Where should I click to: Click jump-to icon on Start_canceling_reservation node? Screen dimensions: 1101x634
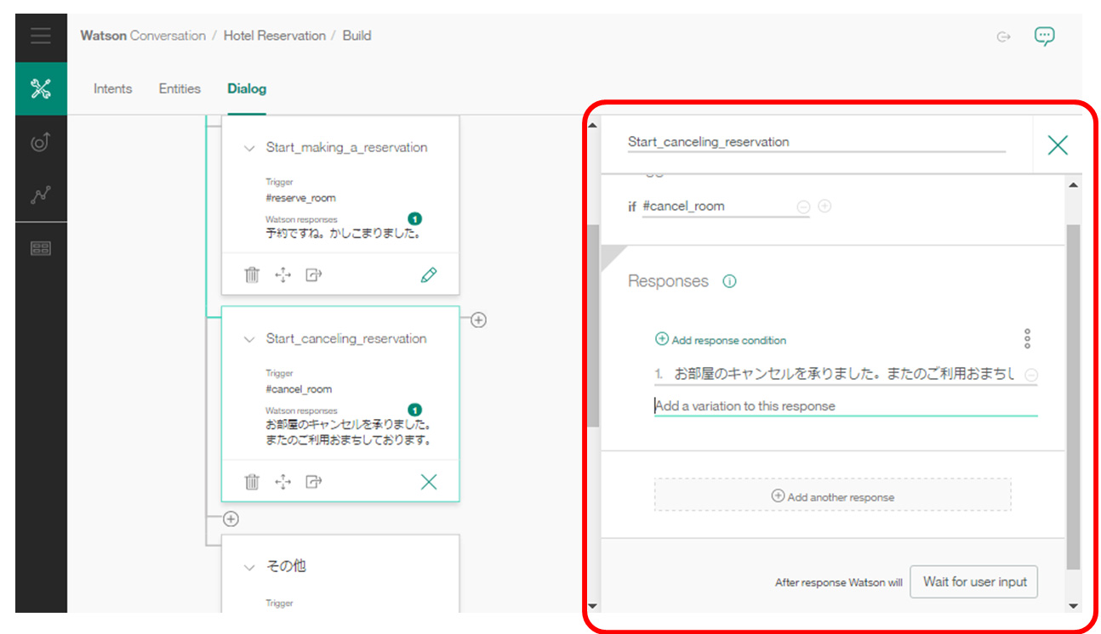tap(314, 482)
